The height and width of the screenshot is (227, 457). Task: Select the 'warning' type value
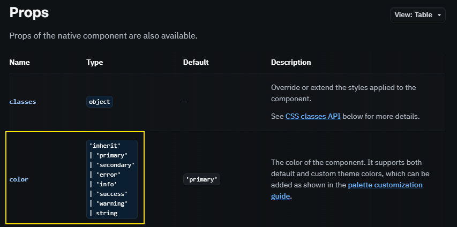(111, 203)
